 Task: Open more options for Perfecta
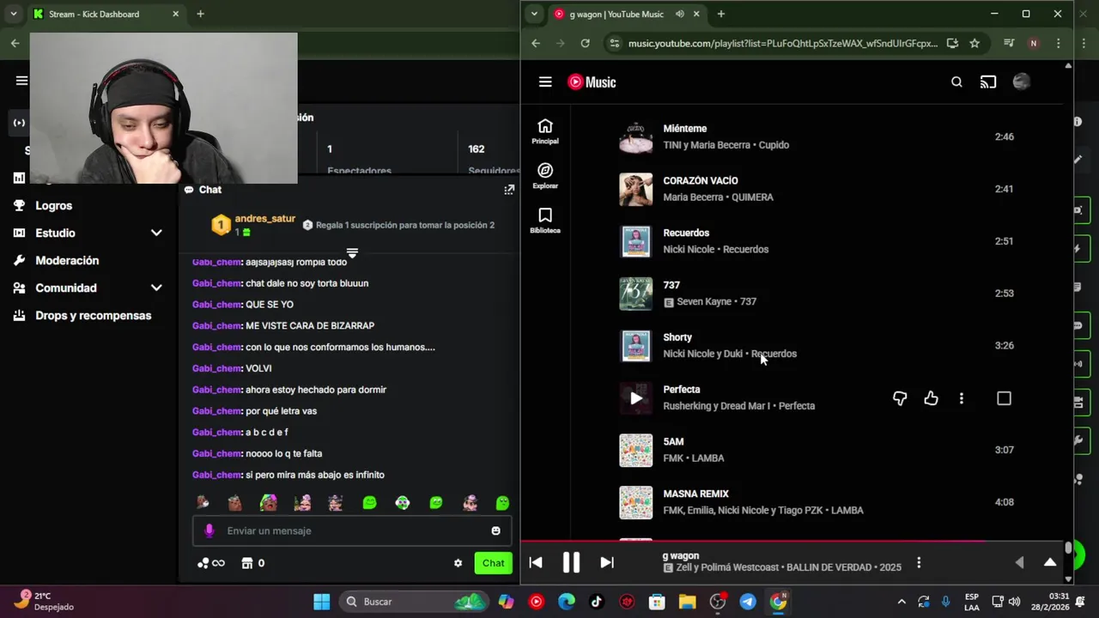[962, 398]
